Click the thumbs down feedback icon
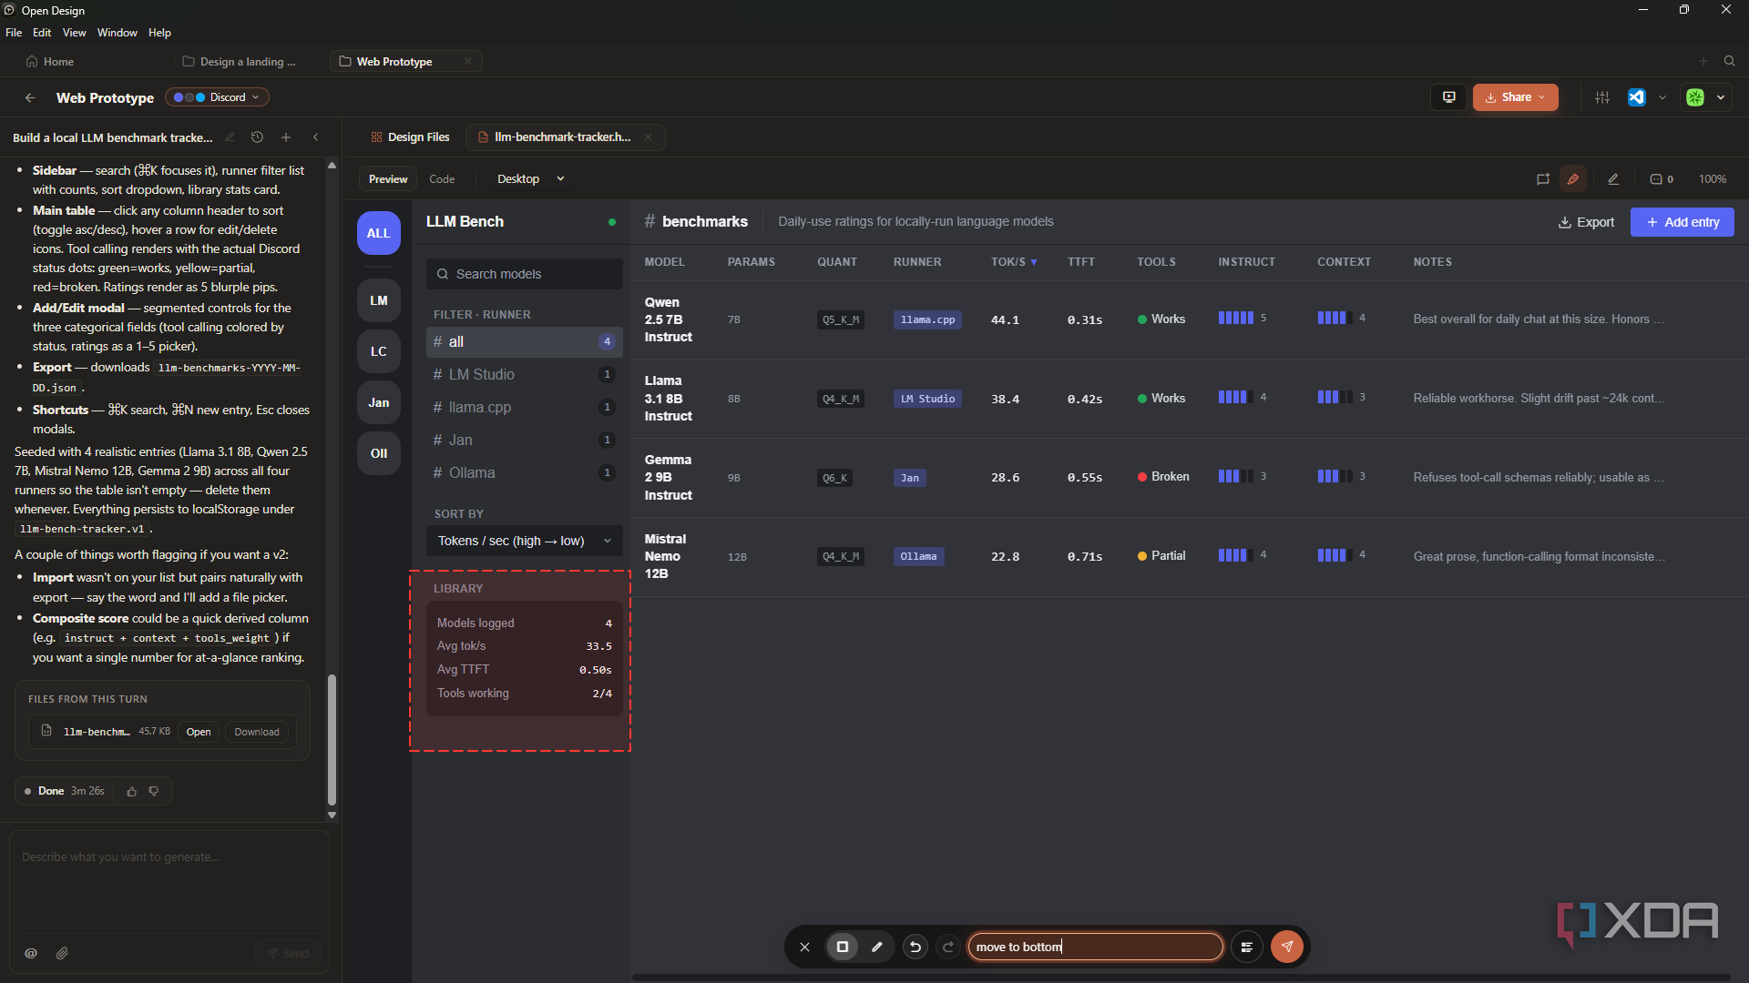 point(154,791)
